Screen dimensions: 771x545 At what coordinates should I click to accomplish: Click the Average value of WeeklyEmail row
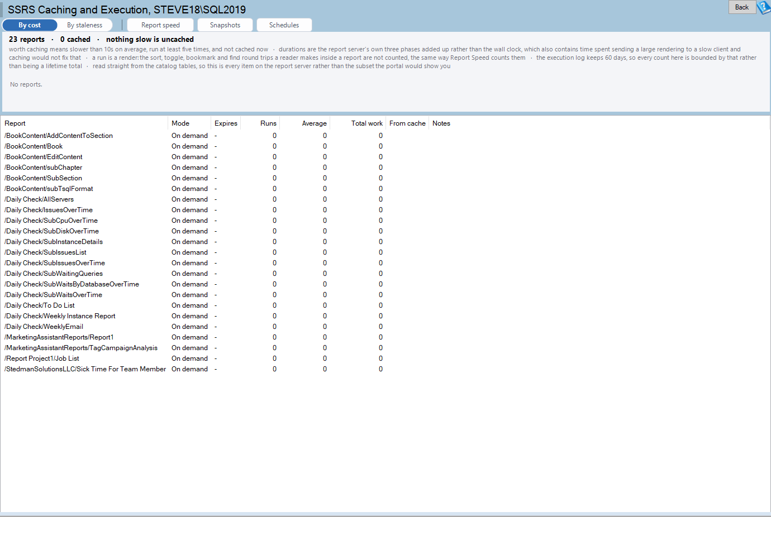pos(325,327)
